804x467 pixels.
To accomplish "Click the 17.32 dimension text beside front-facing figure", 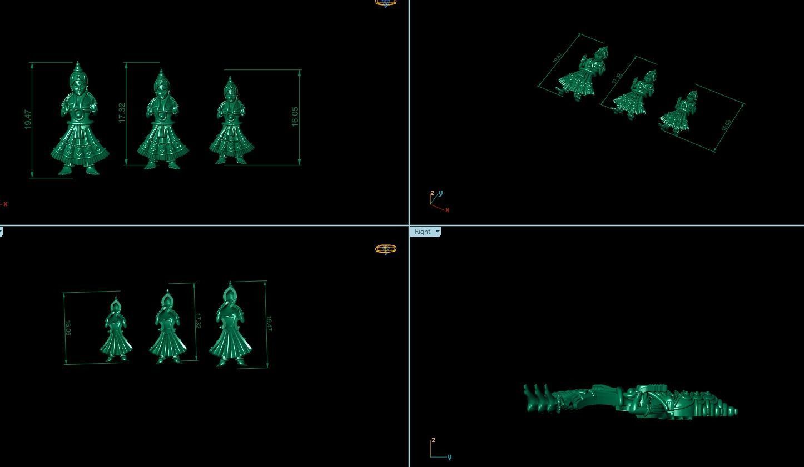I will (x=122, y=113).
